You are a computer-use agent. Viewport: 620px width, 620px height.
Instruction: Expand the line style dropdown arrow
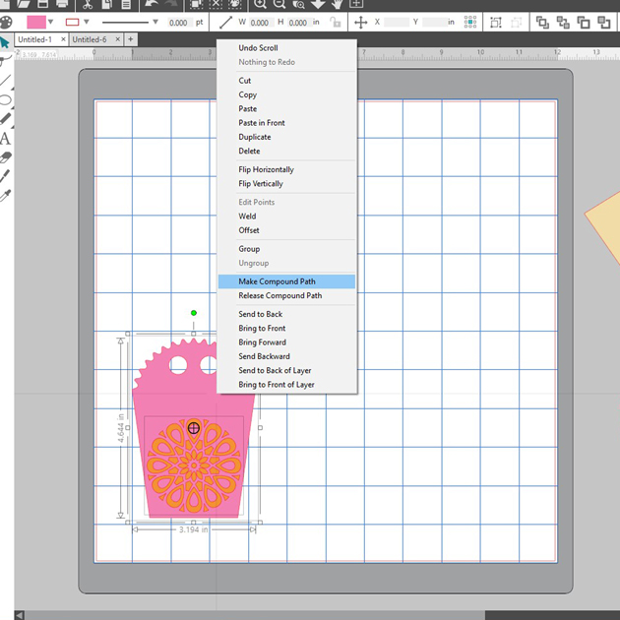[155, 22]
